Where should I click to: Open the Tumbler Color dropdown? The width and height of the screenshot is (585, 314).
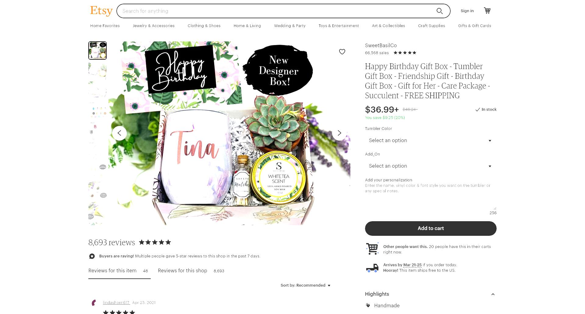pos(431,141)
